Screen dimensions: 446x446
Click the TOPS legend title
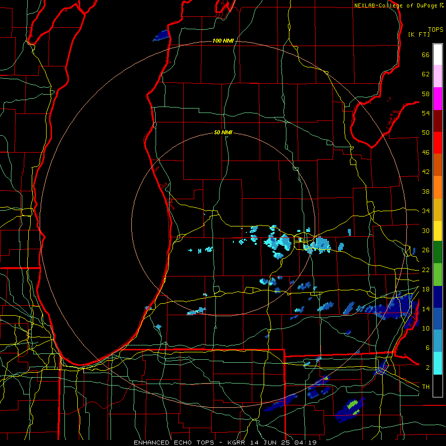coord(436,29)
